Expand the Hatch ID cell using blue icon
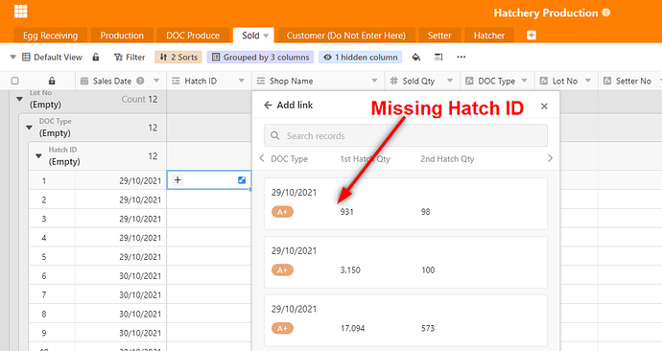The image size is (662, 351). tap(242, 180)
